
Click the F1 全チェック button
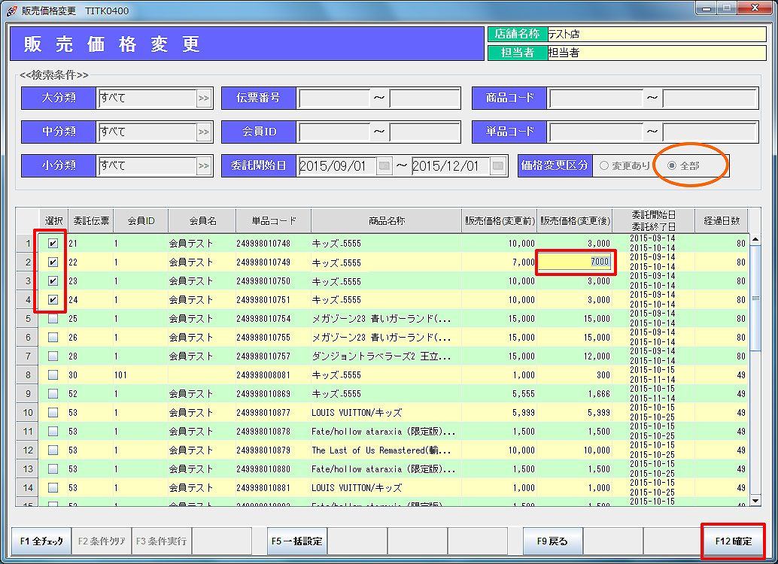coord(41,541)
